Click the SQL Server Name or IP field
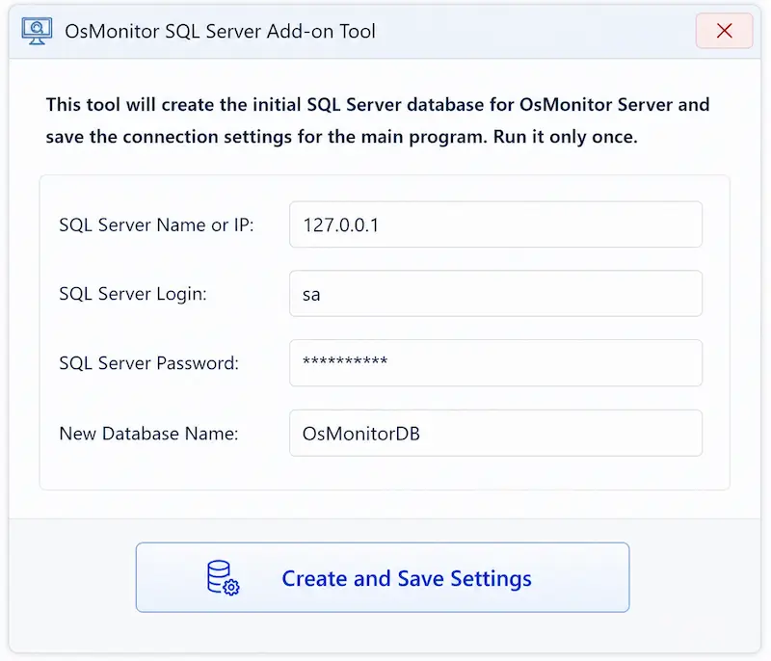Viewport: 771px width, 661px height. [x=495, y=225]
